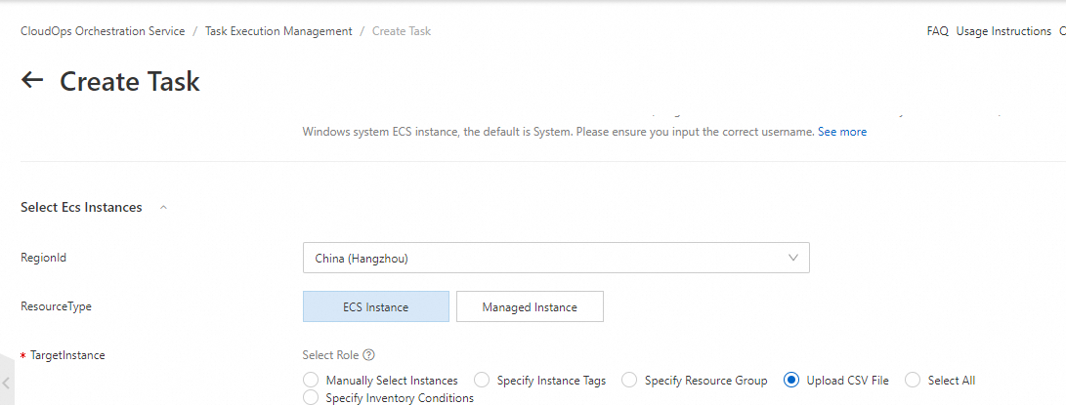The width and height of the screenshot is (1066, 405).
Task: Click the back arrow beside Create Task
Action: [x=33, y=80]
